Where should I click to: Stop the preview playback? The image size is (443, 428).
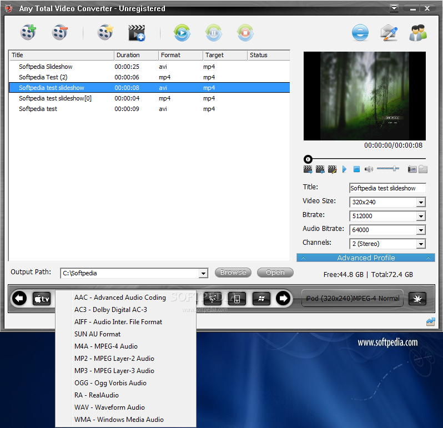356,169
